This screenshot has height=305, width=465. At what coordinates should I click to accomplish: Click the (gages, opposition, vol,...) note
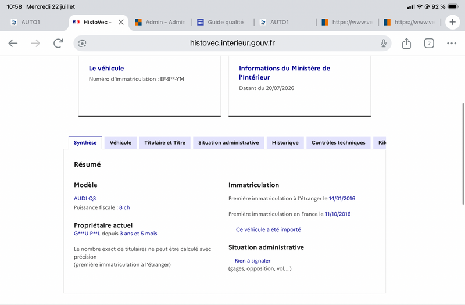[260, 268]
